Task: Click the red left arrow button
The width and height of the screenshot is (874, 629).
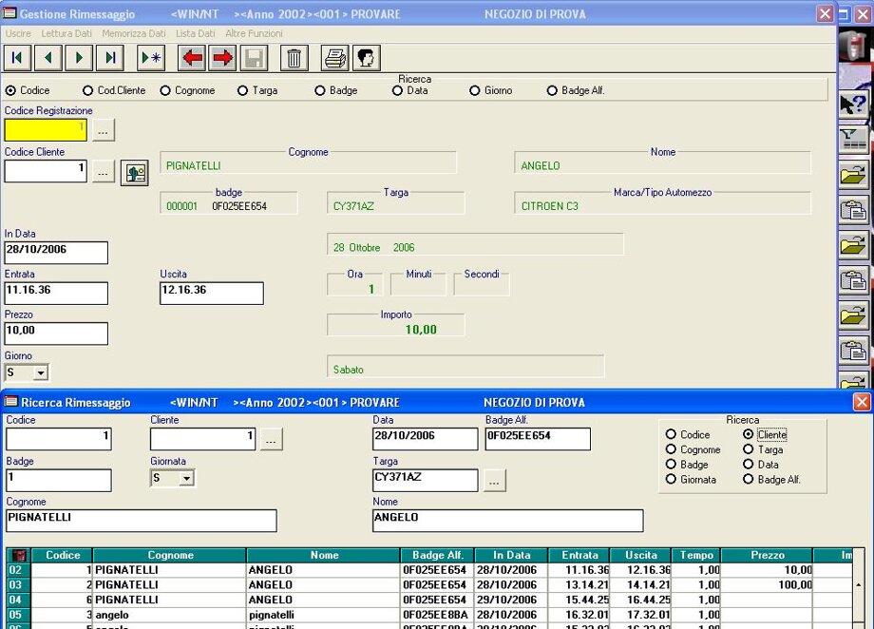Action: coord(192,58)
